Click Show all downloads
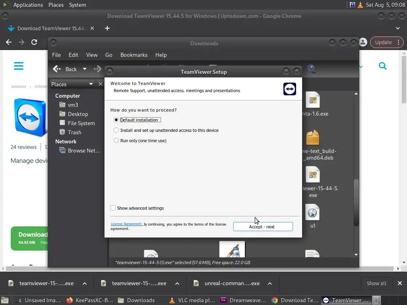 376,284
